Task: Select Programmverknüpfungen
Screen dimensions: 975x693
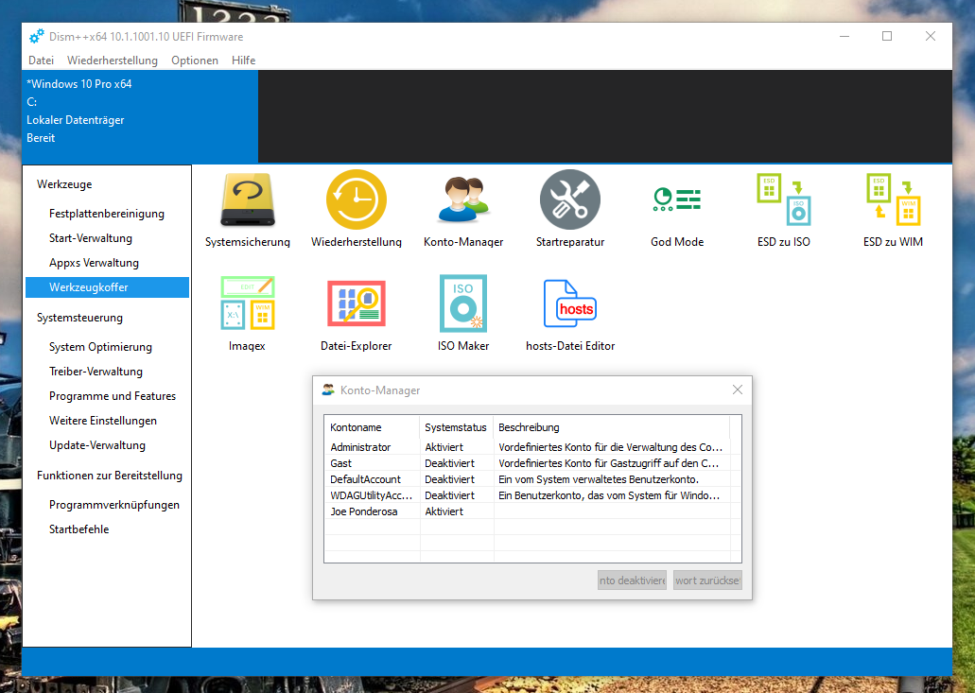Action: 107,505
